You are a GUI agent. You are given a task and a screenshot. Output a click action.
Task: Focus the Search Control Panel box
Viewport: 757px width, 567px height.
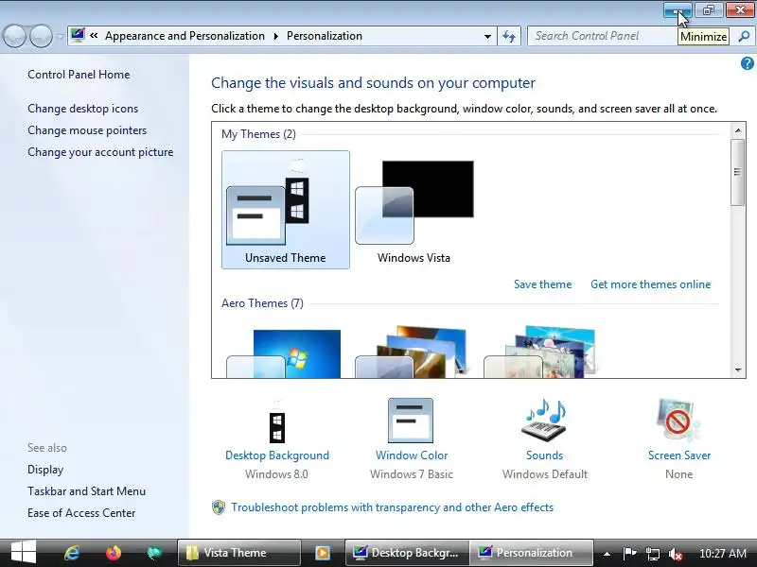pyautogui.click(x=604, y=36)
